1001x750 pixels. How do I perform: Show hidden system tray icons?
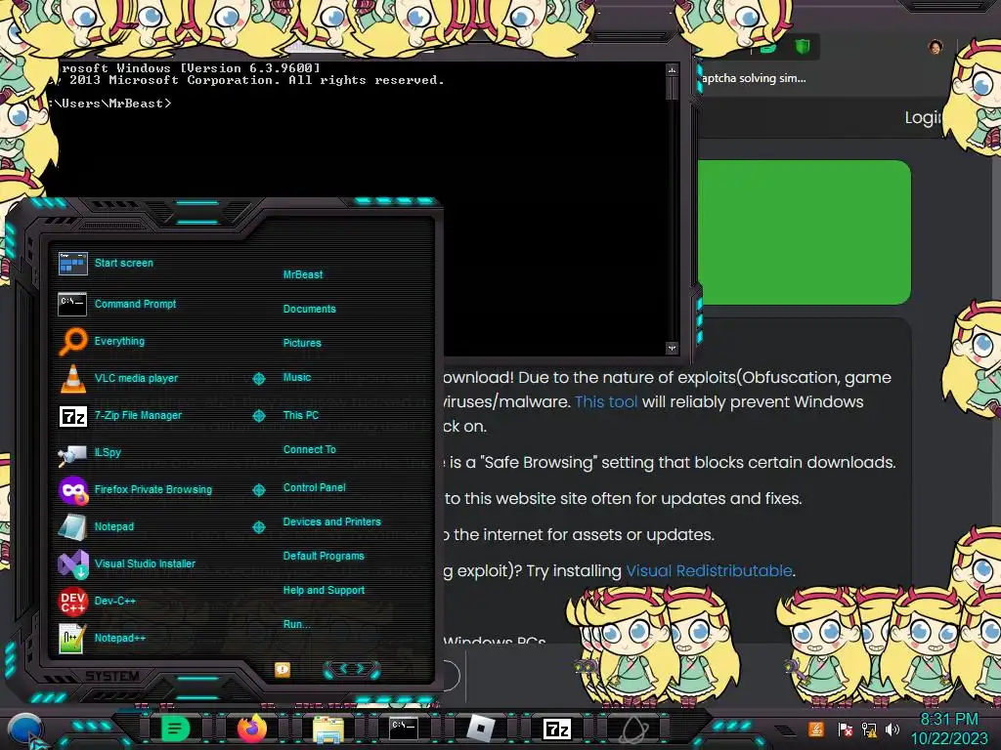[785, 730]
